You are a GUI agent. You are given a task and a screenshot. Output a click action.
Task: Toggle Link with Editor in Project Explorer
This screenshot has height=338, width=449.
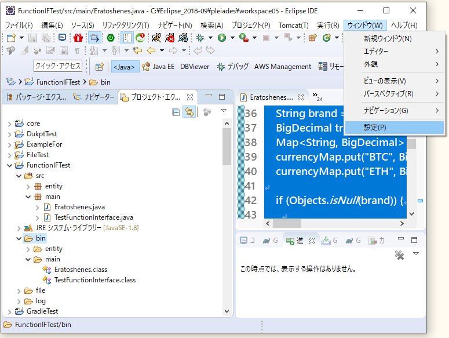pyautogui.click(x=189, y=112)
